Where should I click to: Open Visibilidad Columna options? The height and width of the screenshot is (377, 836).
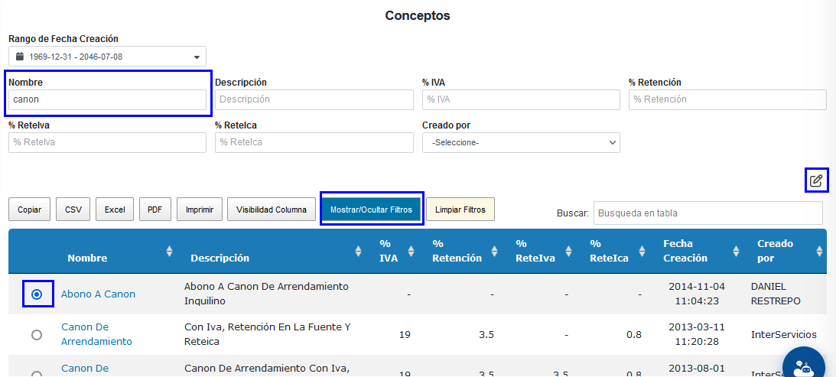point(272,210)
